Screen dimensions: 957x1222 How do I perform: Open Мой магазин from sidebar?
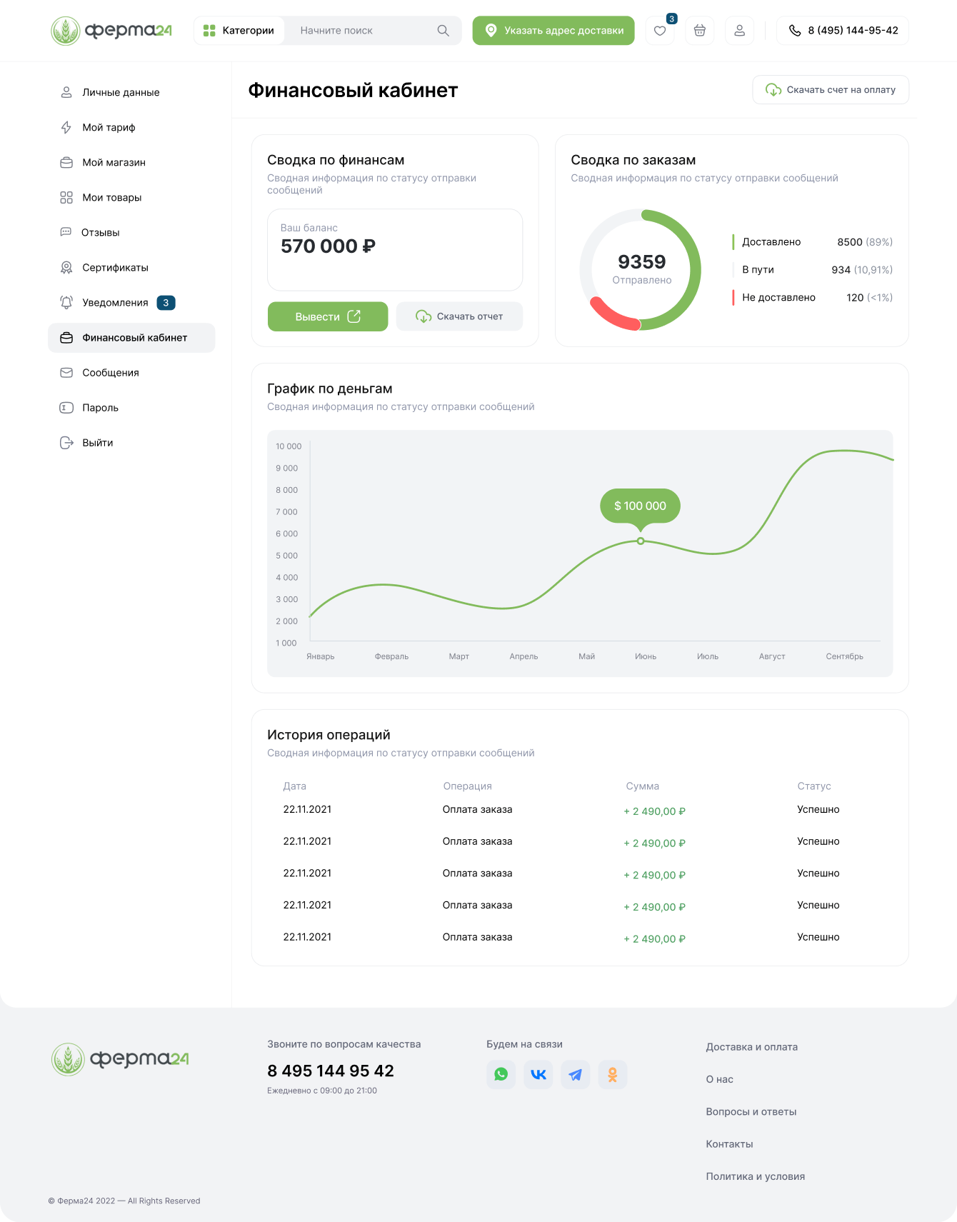coord(131,162)
